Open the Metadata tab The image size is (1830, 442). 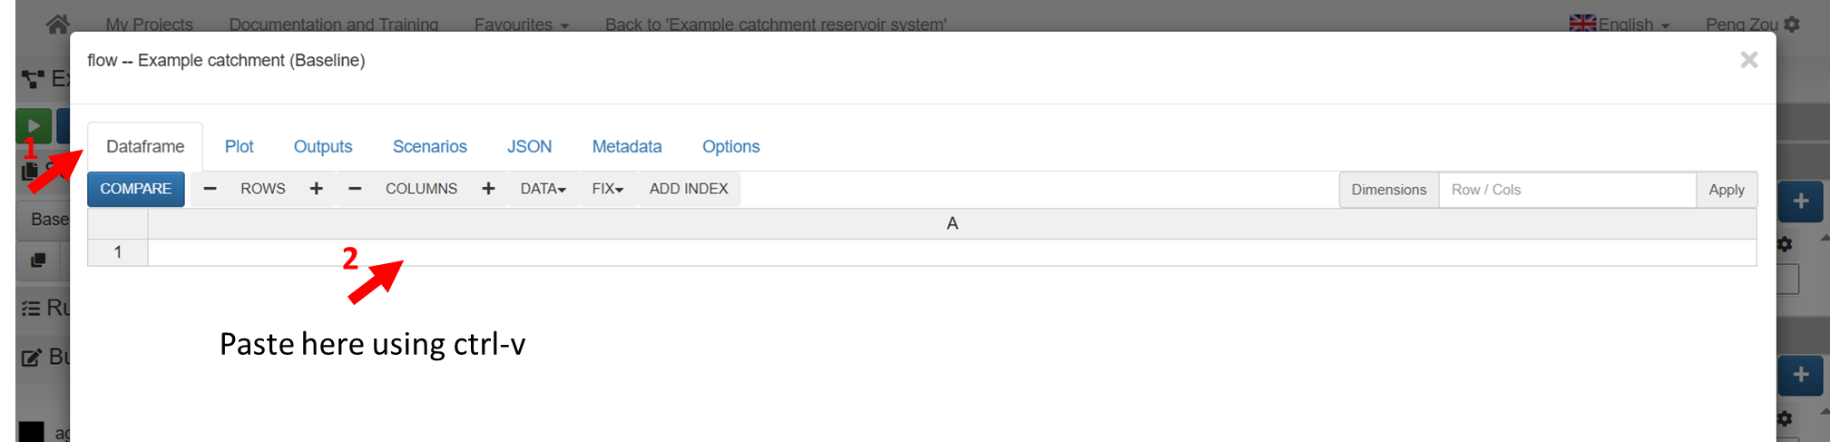(x=627, y=146)
